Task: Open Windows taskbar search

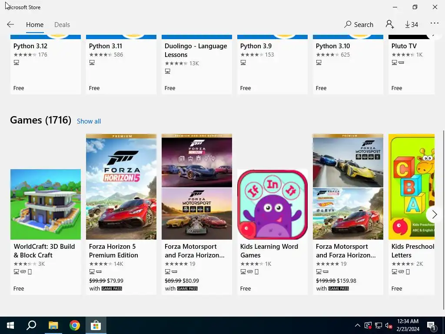Action: [x=31, y=325]
